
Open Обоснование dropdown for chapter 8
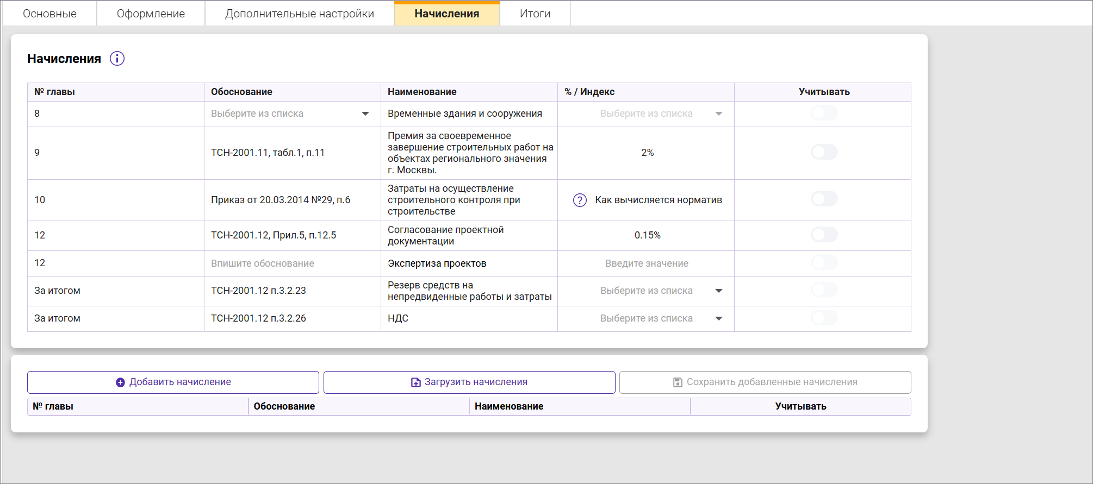[x=365, y=114]
